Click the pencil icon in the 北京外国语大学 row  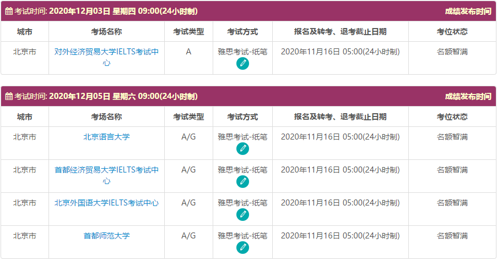coord(242,214)
